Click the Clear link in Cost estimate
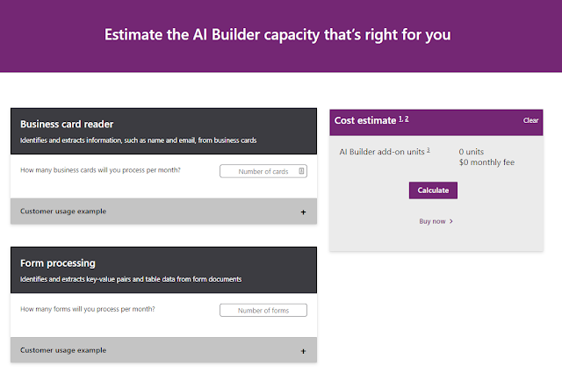The height and width of the screenshot is (373, 562). coord(530,120)
